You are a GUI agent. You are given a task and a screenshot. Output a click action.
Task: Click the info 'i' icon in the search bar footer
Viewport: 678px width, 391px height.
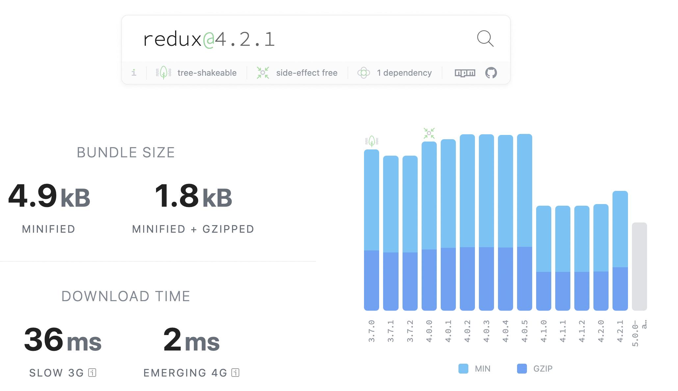point(134,73)
